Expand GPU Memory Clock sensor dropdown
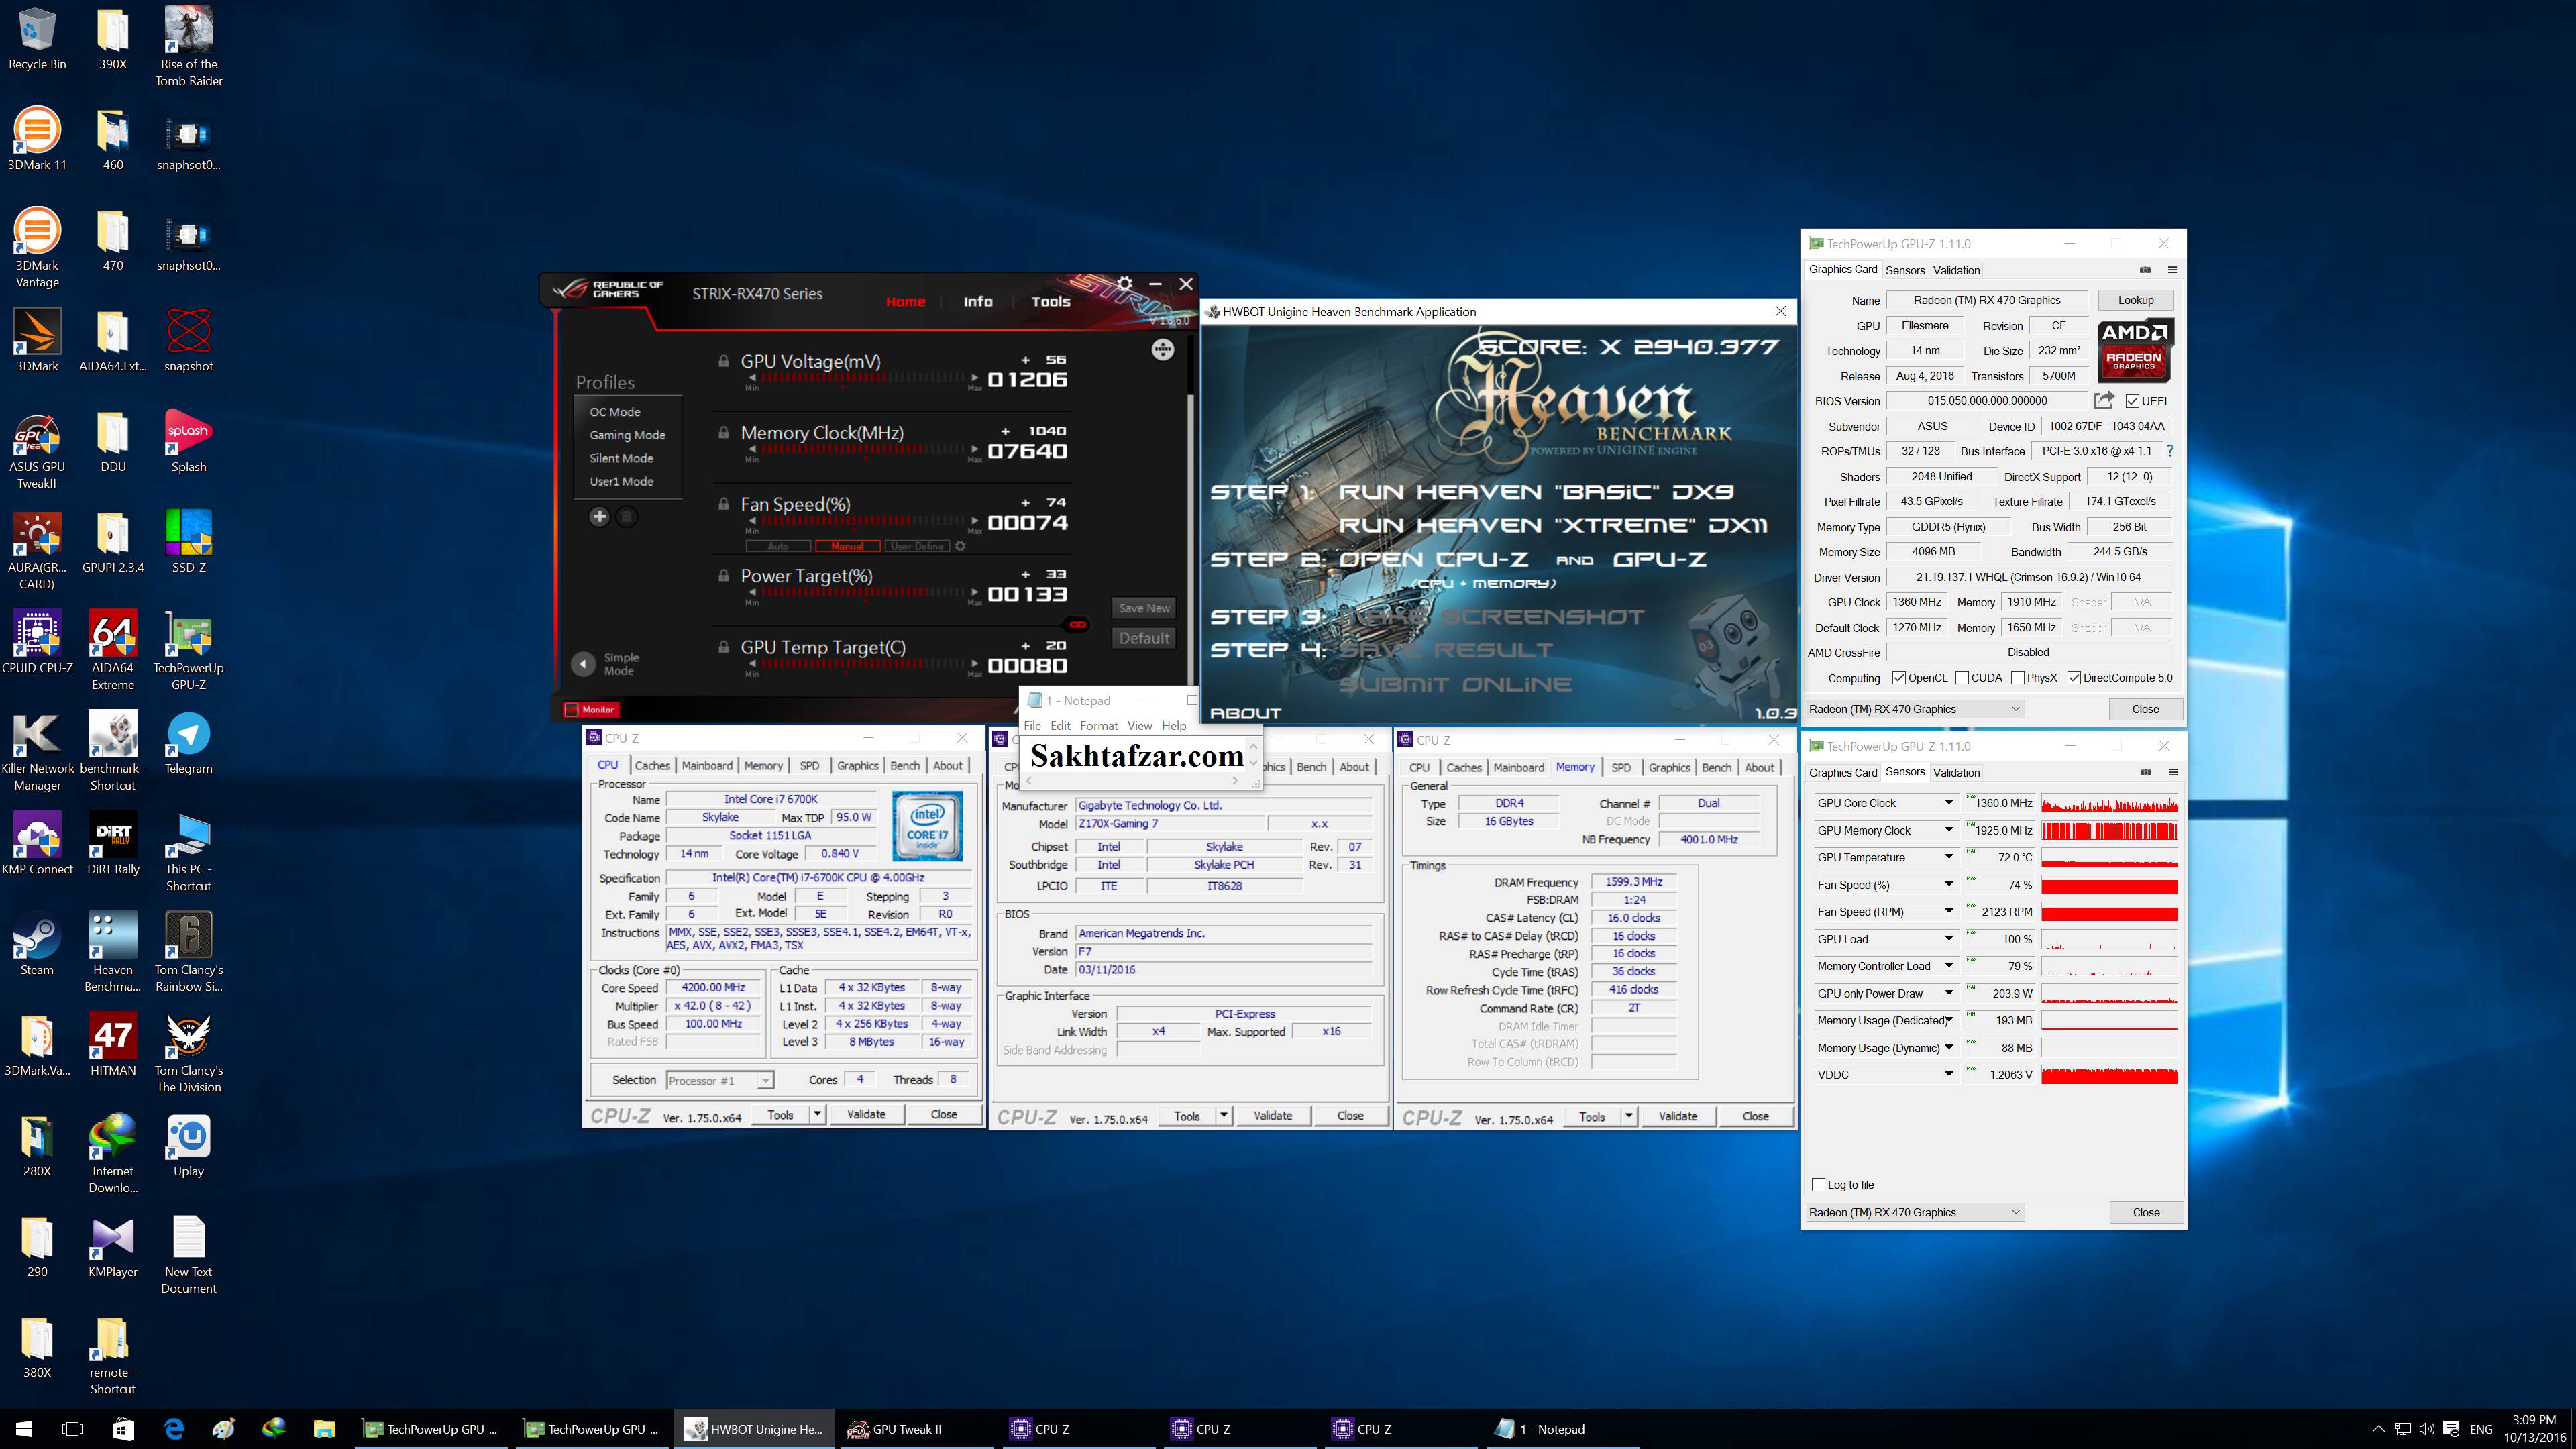2576x1449 pixels. pyautogui.click(x=1948, y=830)
